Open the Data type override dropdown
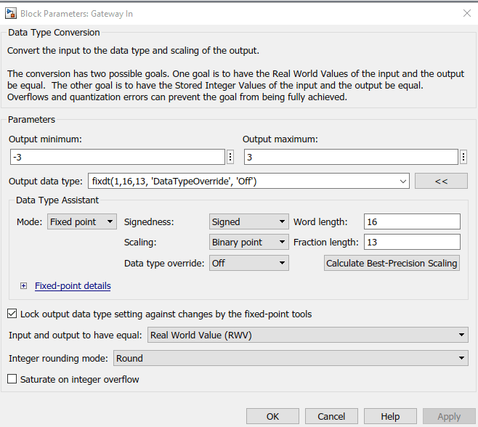478x427 pixels. (x=248, y=263)
